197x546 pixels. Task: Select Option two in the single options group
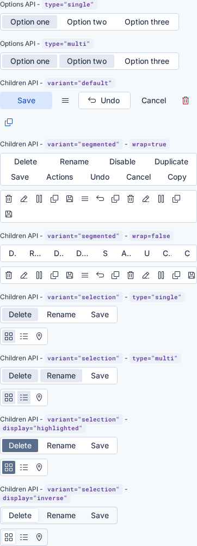click(x=87, y=22)
